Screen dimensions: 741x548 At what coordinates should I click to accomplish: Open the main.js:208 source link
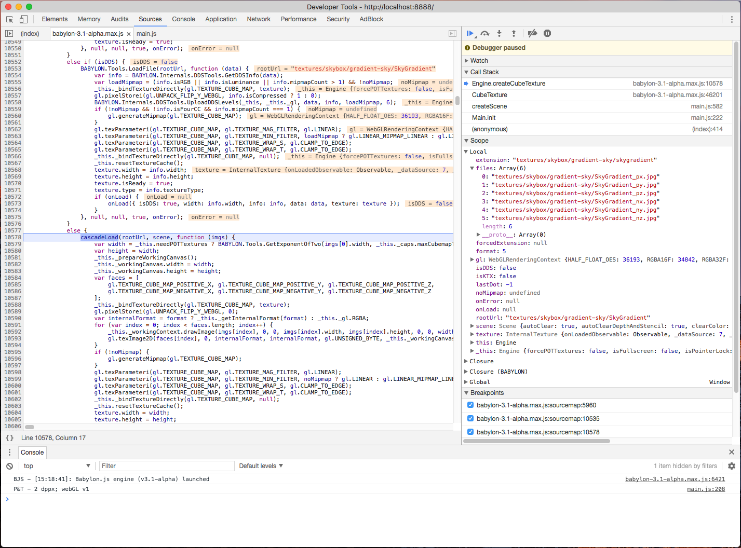[706, 489]
